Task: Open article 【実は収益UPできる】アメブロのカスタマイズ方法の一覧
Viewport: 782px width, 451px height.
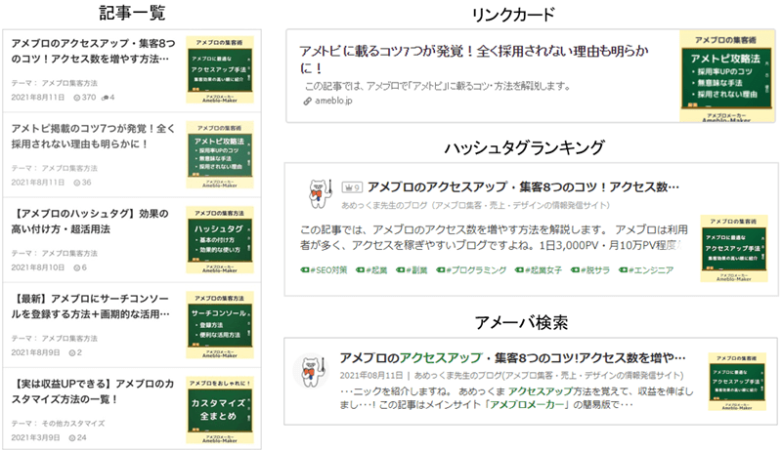Action: [93, 391]
